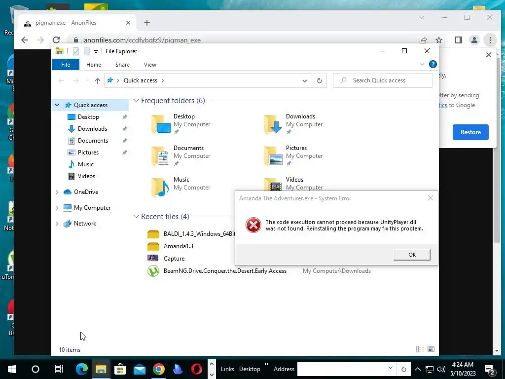Open the Desktop frequent folder icon
This screenshot has height=379, width=505.
pyautogui.click(x=160, y=124)
